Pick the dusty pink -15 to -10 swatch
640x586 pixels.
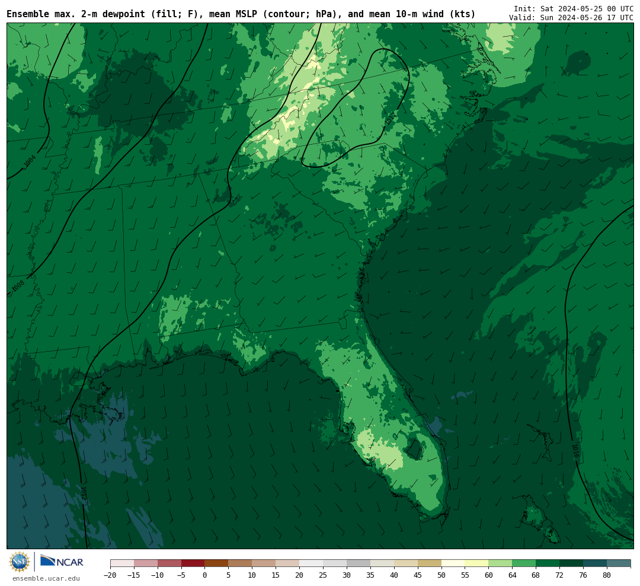(x=146, y=563)
